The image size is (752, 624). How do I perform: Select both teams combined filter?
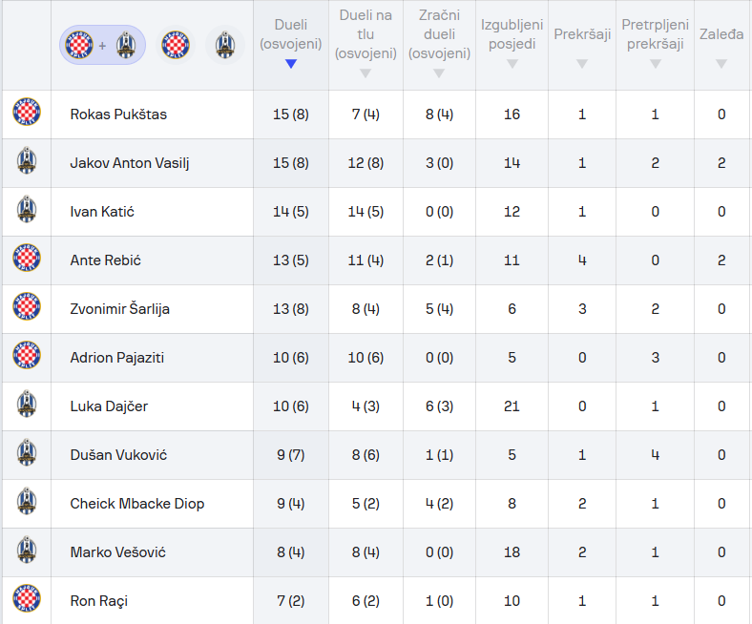[x=102, y=45]
